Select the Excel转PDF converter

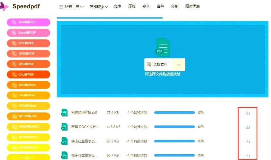point(29,33)
